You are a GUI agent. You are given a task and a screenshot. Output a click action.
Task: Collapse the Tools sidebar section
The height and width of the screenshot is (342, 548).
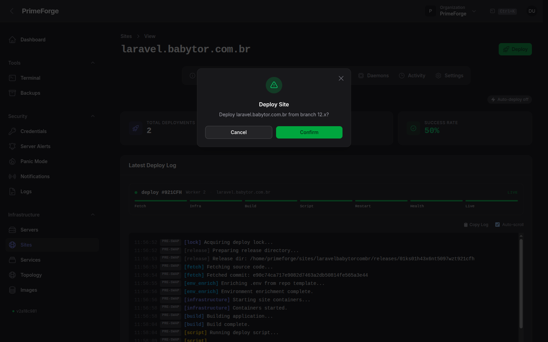93,63
